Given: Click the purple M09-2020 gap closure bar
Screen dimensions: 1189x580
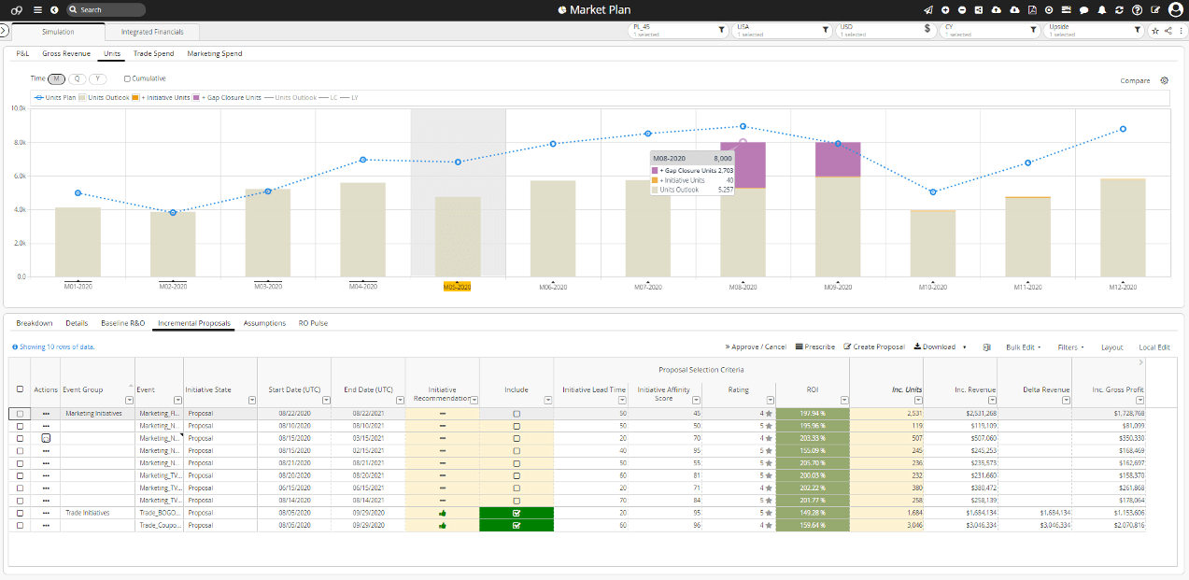Looking at the screenshot, I should 838,160.
